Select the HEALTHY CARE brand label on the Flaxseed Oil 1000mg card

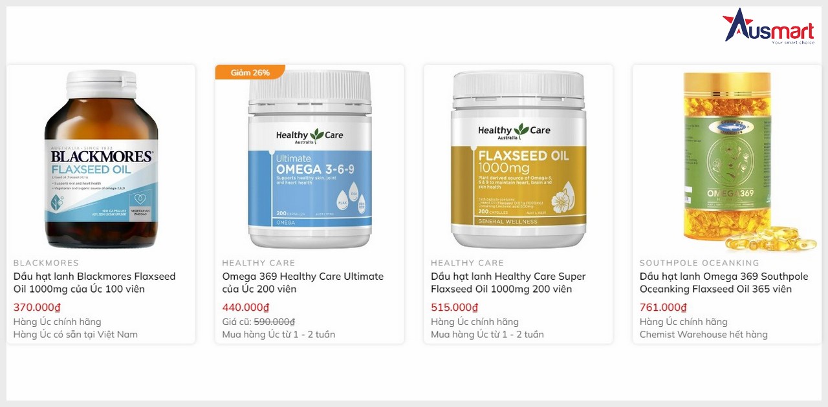pos(468,263)
